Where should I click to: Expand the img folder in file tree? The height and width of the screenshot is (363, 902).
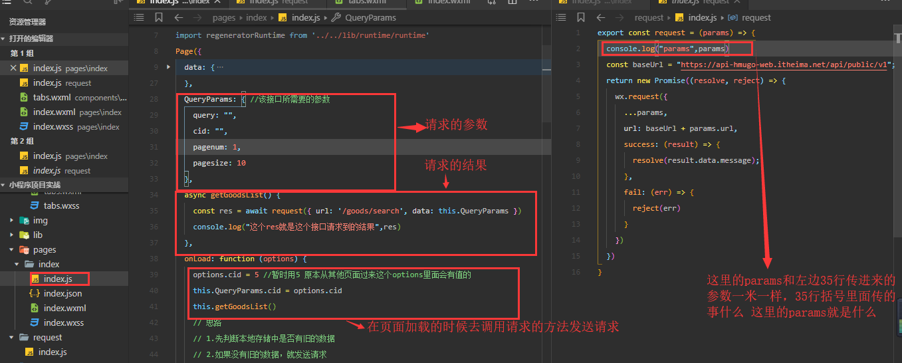point(13,221)
